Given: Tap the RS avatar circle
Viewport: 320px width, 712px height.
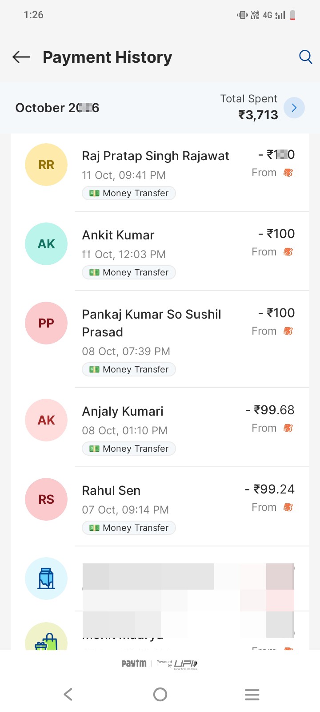Looking at the screenshot, I should click(46, 499).
